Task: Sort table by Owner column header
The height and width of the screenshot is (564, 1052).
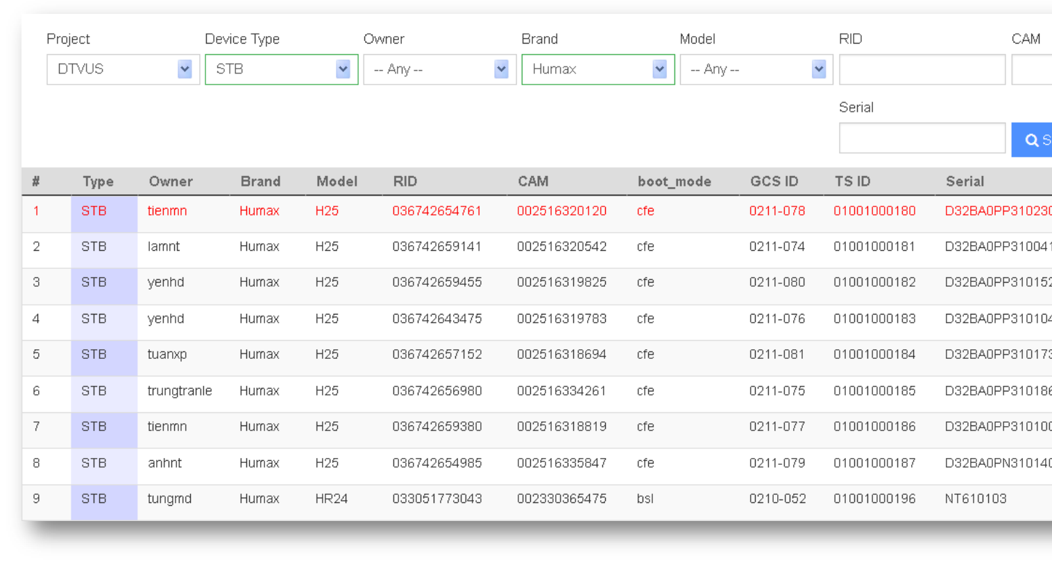Action: [171, 182]
